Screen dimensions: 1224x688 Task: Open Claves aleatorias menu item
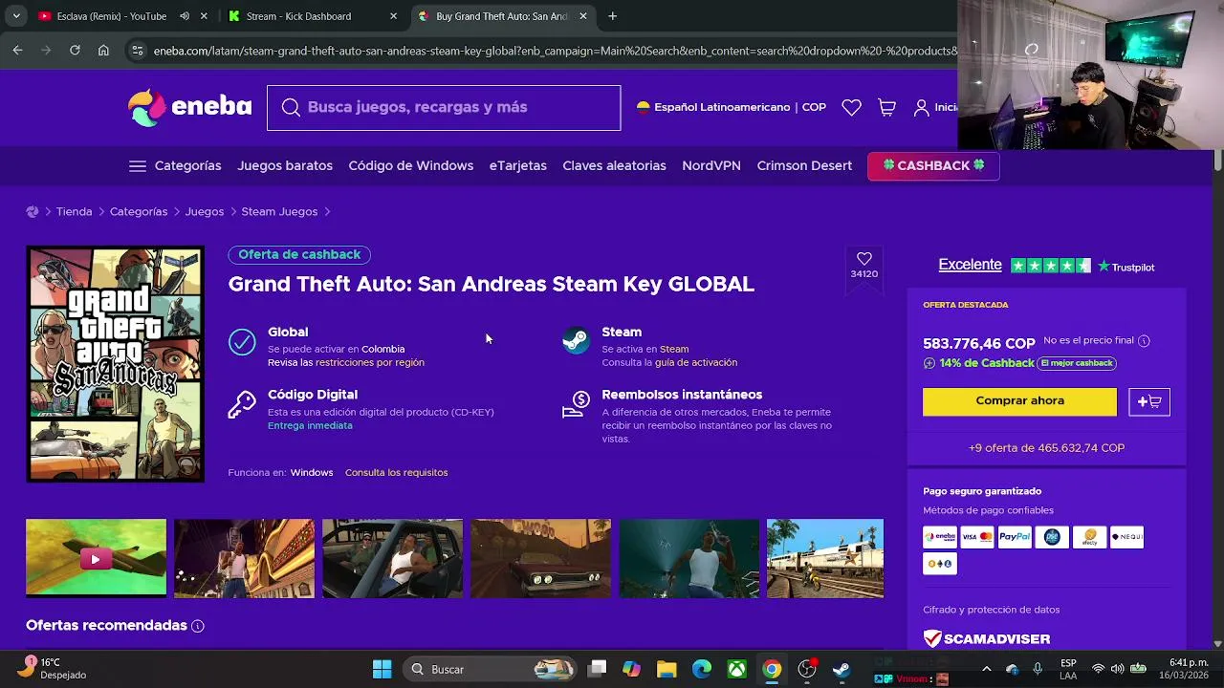pyautogui.click(x=614, y=166)
